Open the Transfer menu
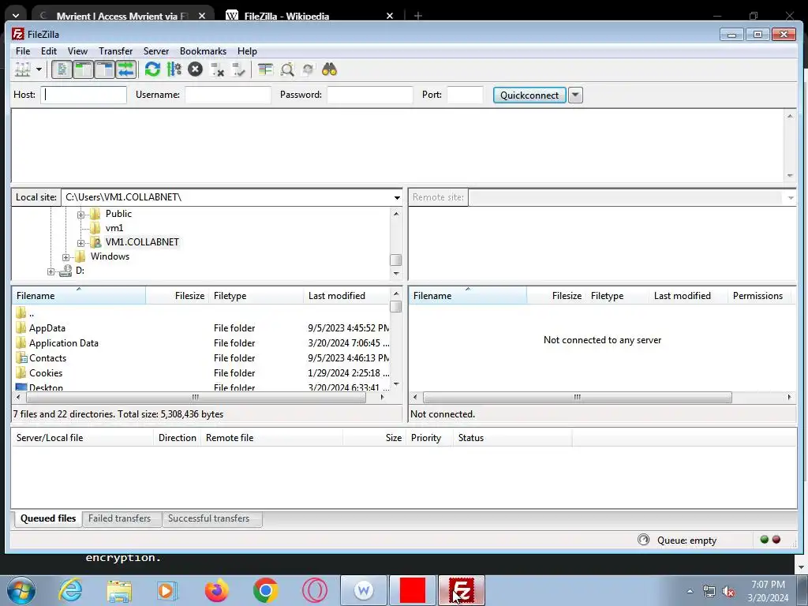Viewport: 808px width, 606px height. point(115,51)
